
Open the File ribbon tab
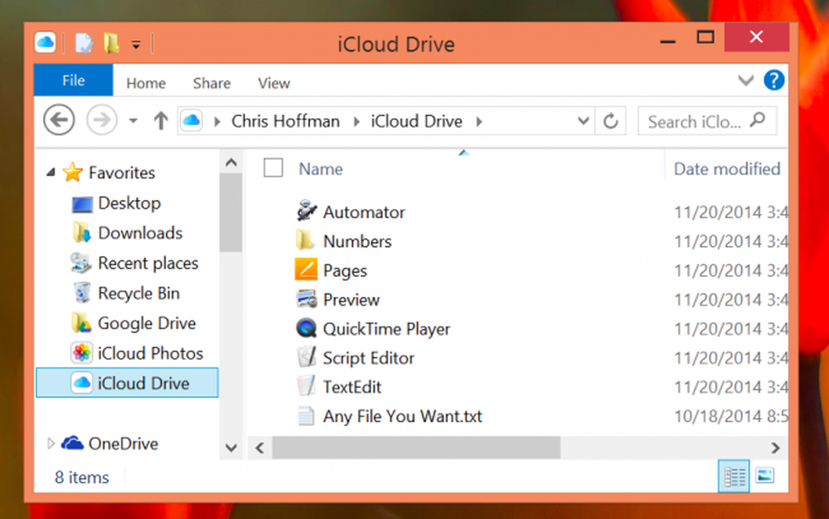coord(73,80)
